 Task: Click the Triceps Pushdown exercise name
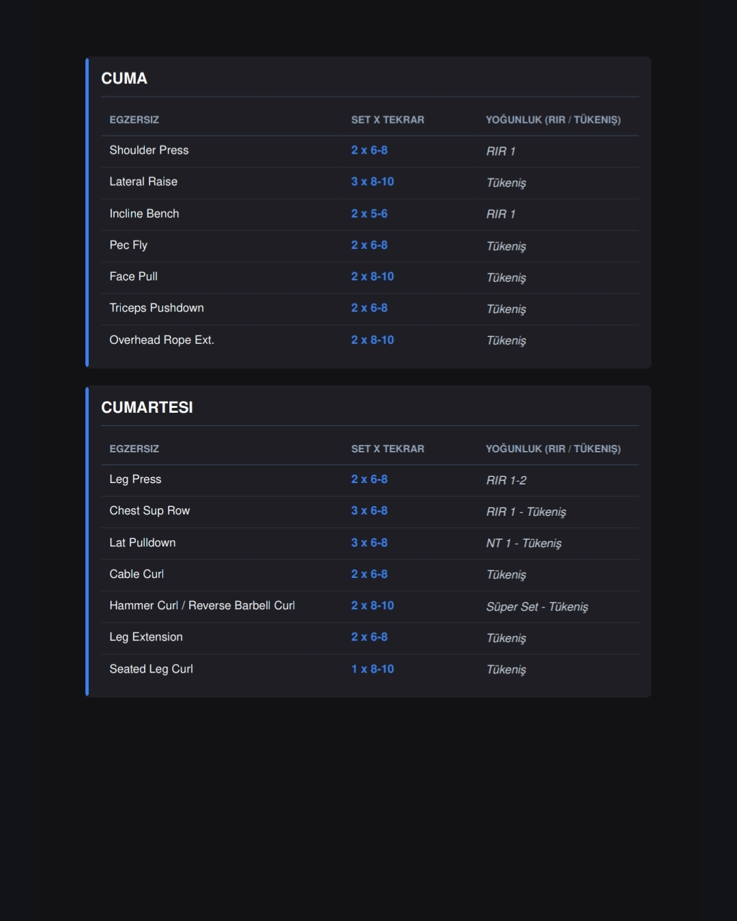[x=156, y=308]
